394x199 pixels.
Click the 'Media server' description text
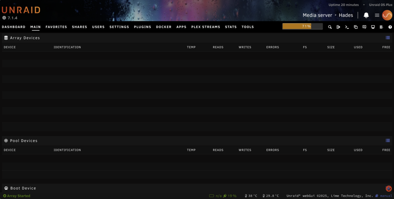[317, 15]
